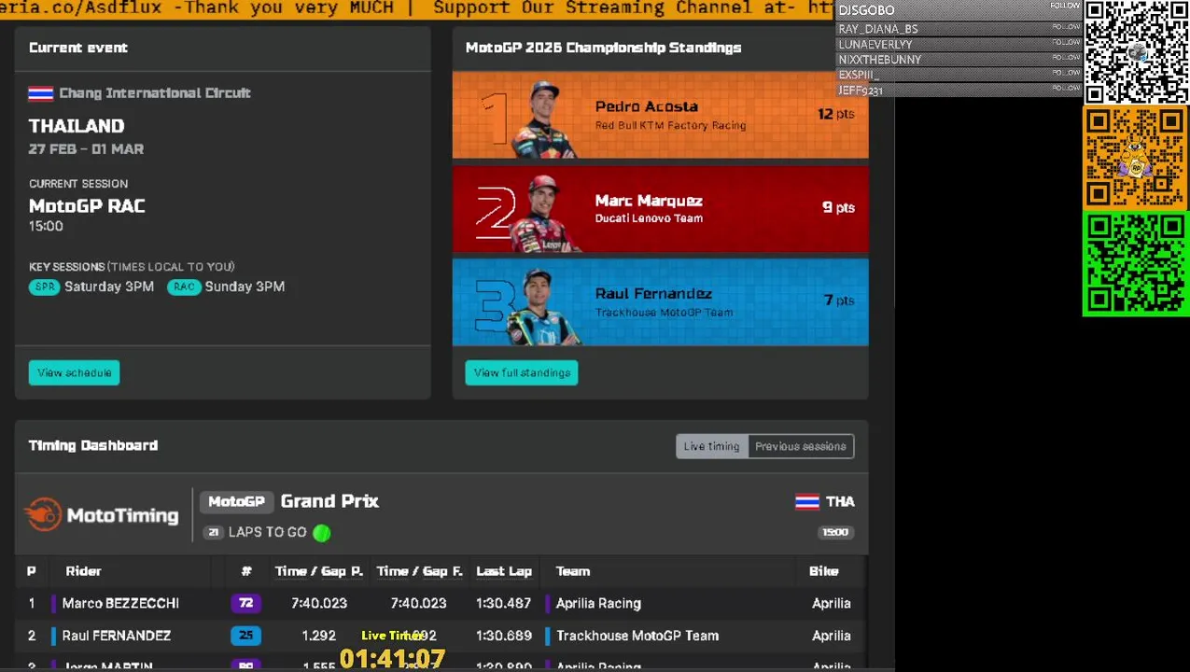Click the scrolling support banner at top
The height and width of the screenshot is (672, 1190).
tap(417, 9)
